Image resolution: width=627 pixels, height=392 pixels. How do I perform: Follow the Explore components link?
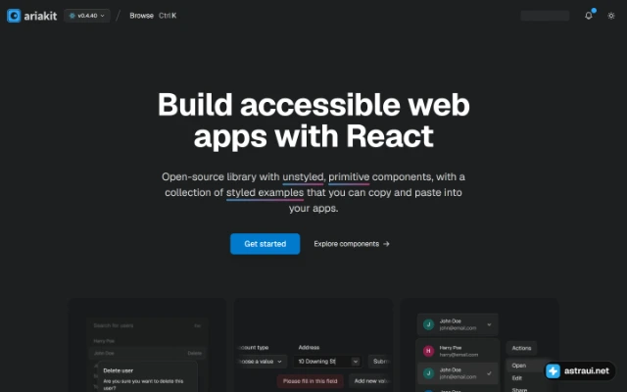click(352, 244)
